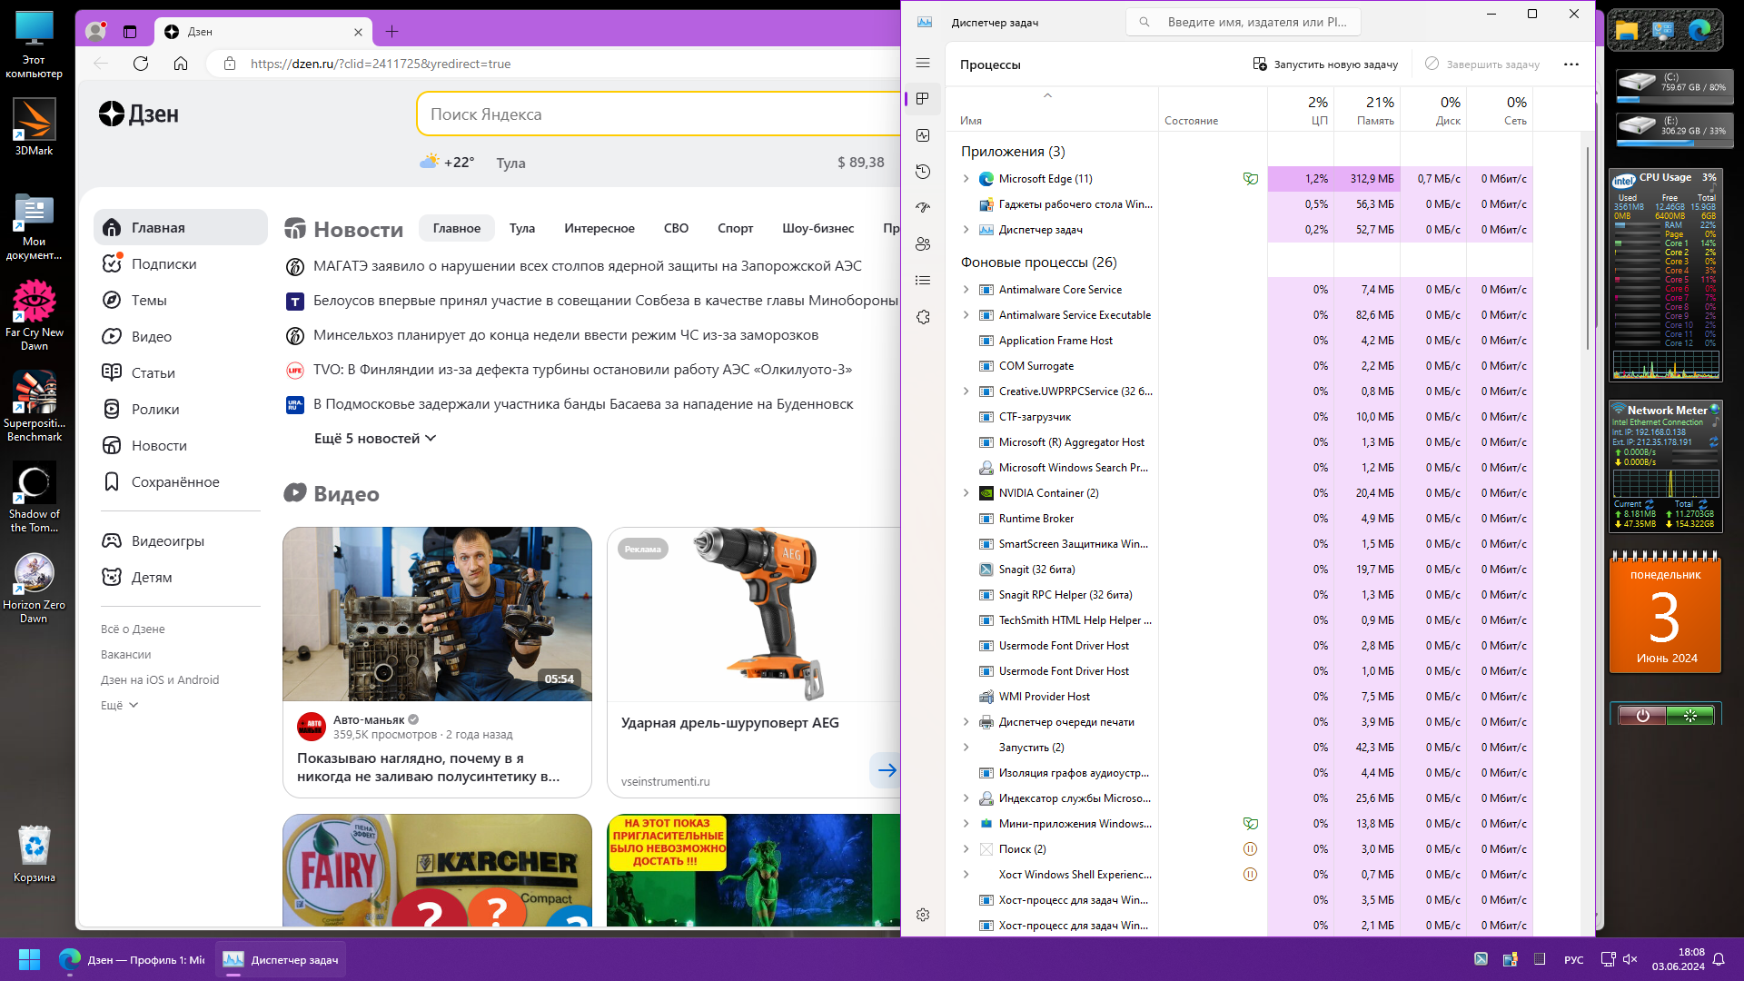The height and width of the screenshot is (981, 1744).
Task: Expand NVIDIA Container process group
Action: tap(966, 493)
